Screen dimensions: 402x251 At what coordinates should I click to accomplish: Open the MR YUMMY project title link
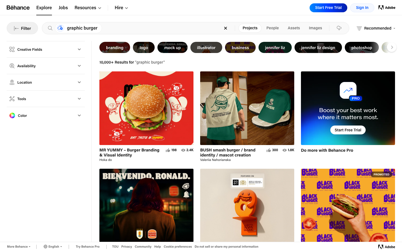click(x=130, y=153)
